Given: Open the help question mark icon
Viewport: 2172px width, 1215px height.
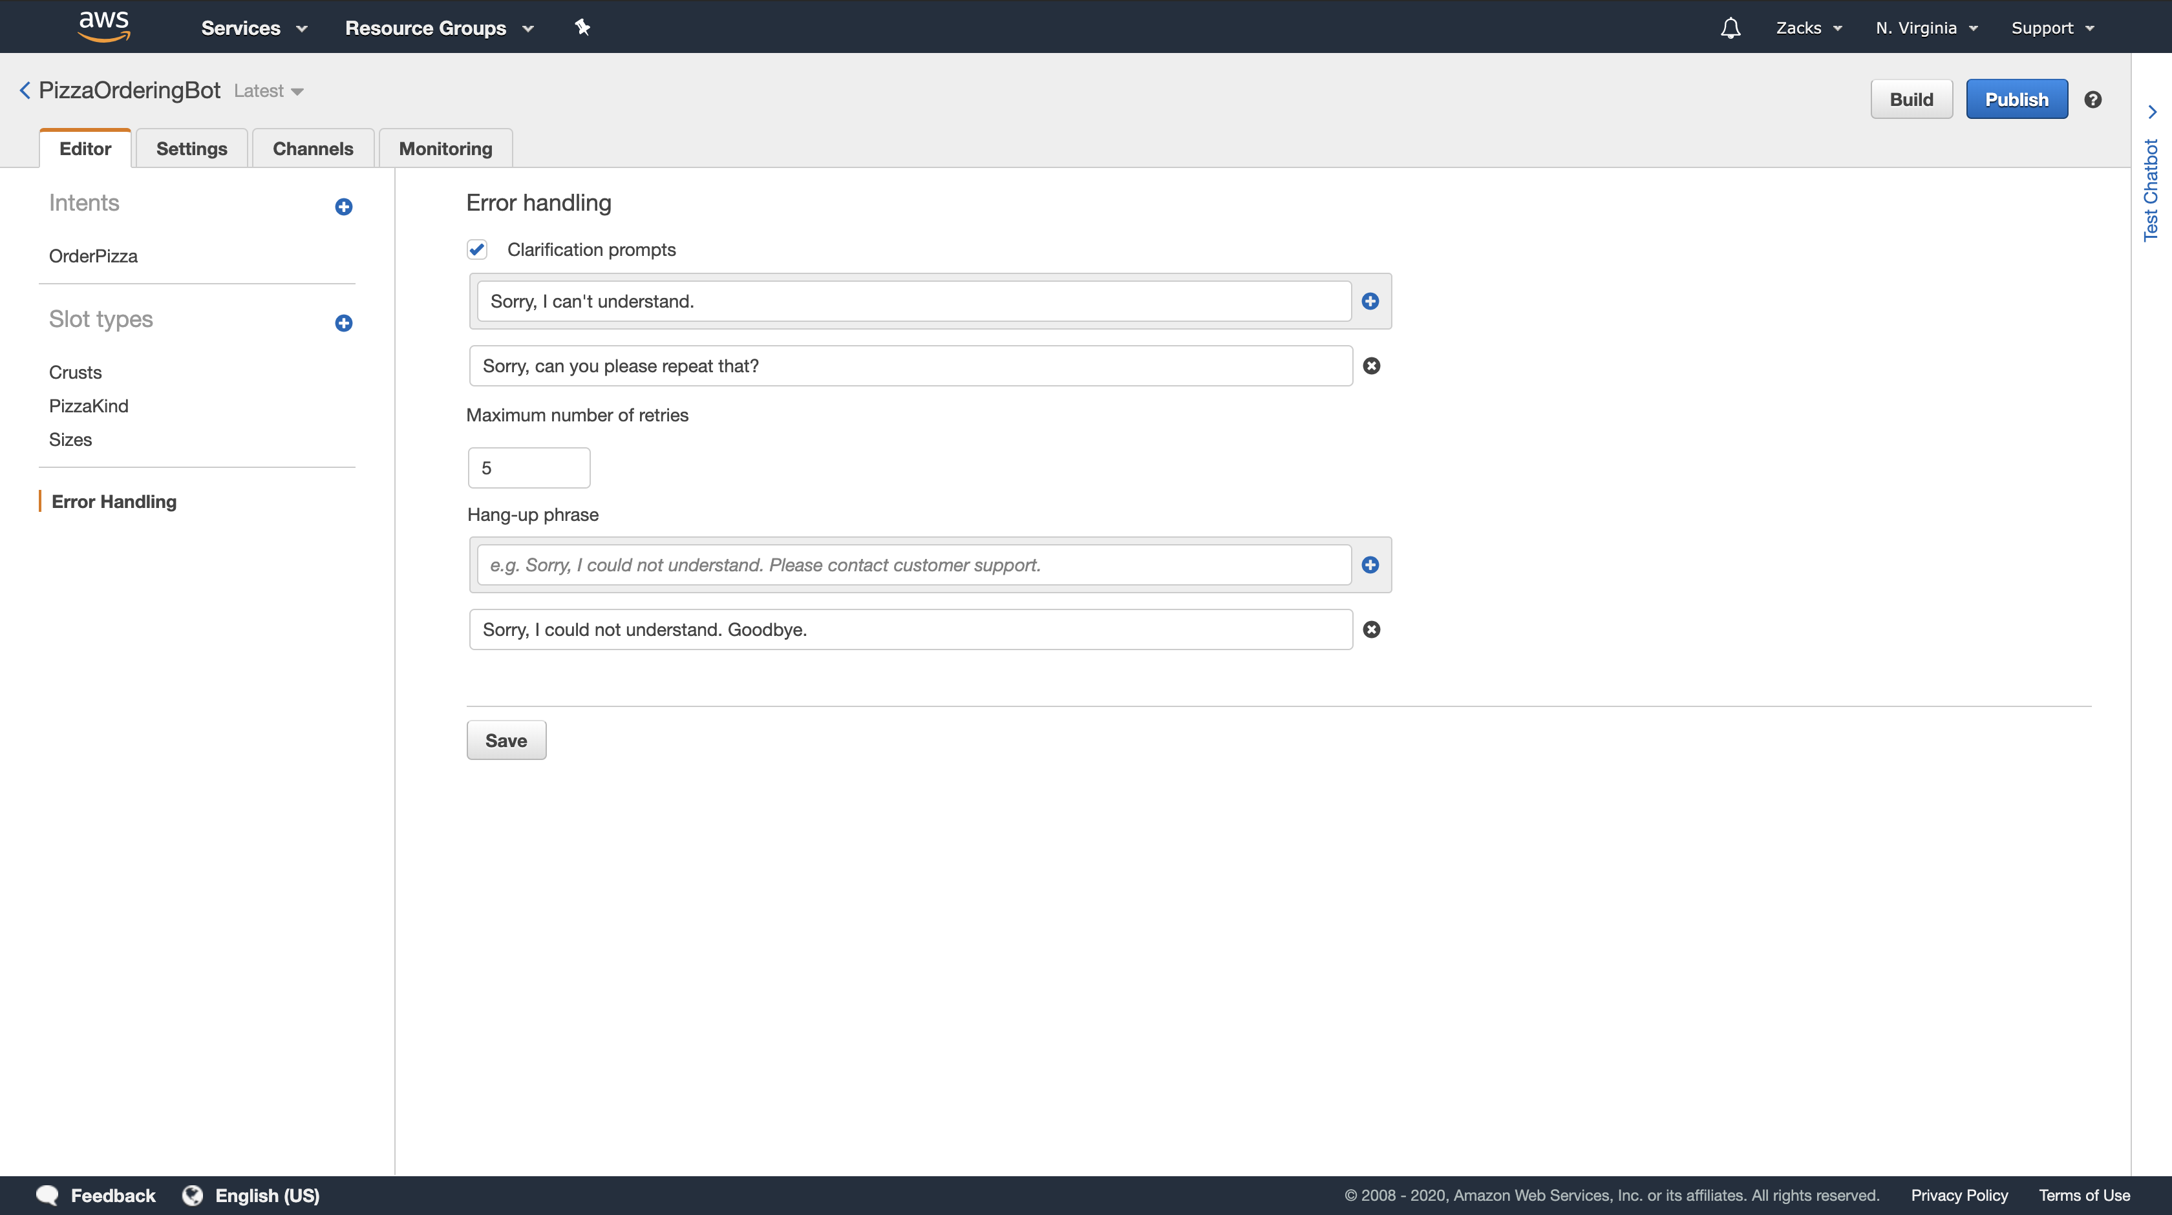Looking at the screenshot, I should point(2092,100).
